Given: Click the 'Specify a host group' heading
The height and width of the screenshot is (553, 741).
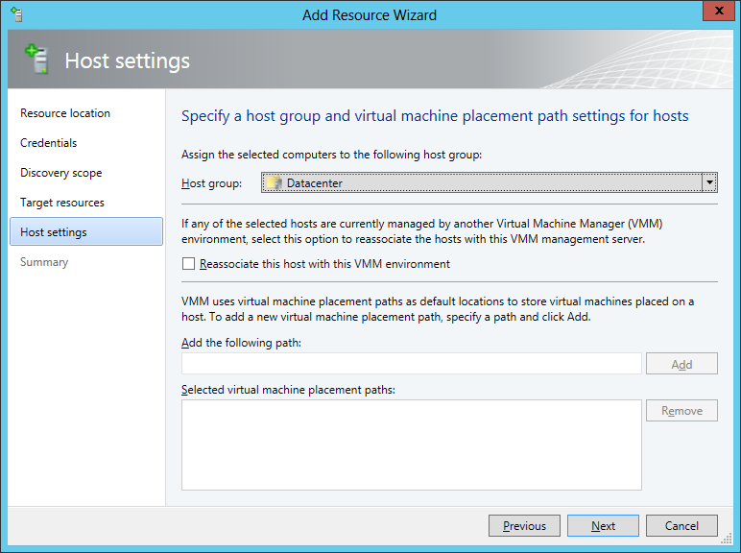Looking at the screenshot, I should tap(435, 116).
